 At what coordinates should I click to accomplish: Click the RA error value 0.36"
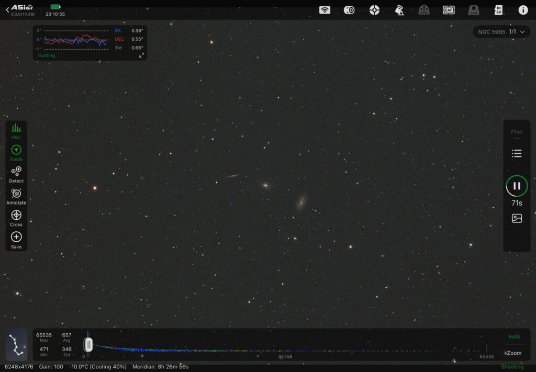pos(137,30)
